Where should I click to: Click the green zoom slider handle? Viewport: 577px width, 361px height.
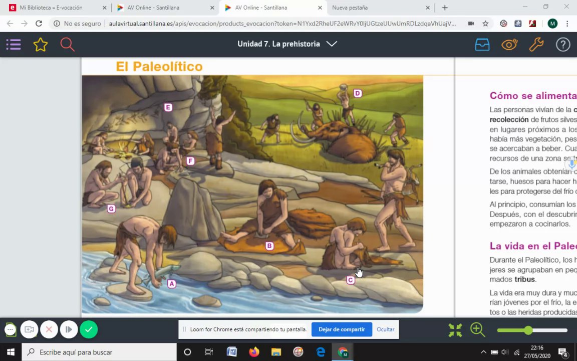coord(528,330)
